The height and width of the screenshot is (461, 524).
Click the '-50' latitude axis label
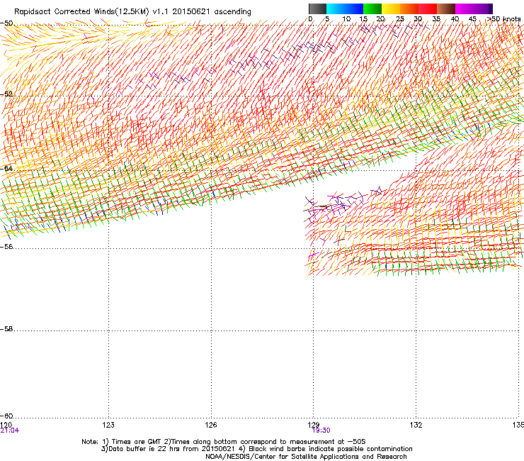click(x=6, y=23)
